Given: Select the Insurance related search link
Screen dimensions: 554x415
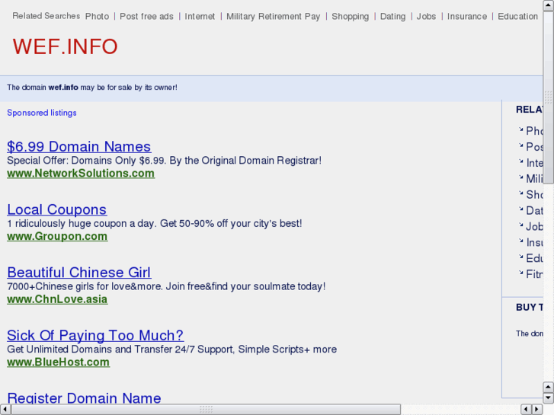Looking at the screenshot, I should coord(467,17).
